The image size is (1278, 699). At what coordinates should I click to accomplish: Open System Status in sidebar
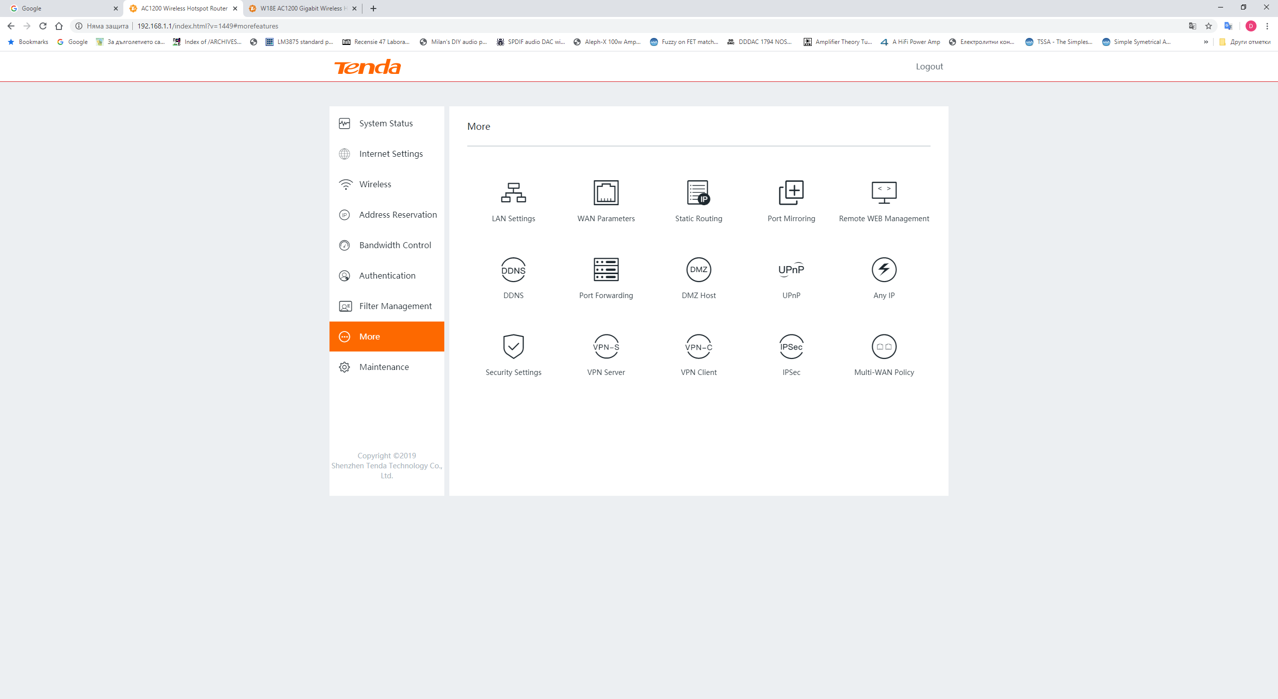point(387,123)
